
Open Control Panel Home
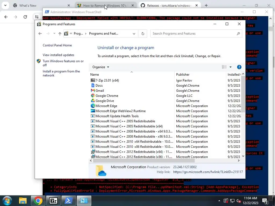point(57,45)
